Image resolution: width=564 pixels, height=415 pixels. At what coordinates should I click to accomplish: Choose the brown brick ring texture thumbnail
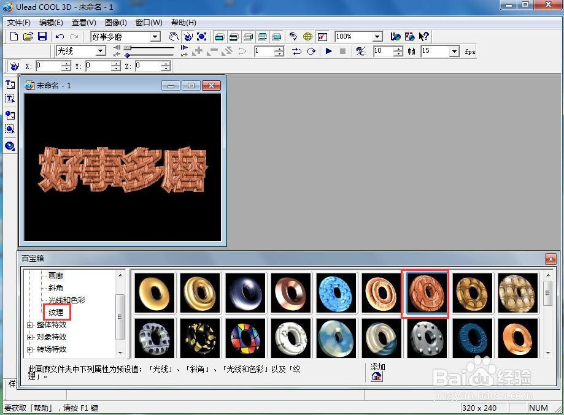(427, 292)
